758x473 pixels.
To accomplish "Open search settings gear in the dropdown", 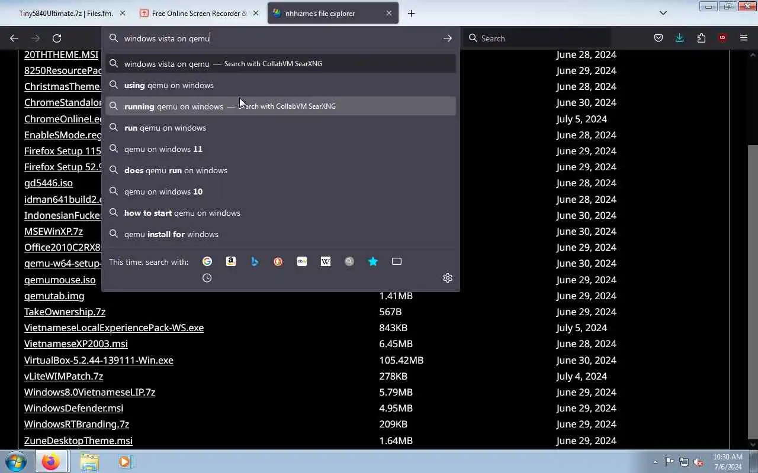I will 448,278.
